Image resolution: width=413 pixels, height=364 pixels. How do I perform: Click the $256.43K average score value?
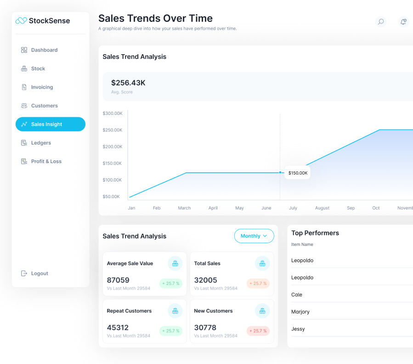coord(128,83)
